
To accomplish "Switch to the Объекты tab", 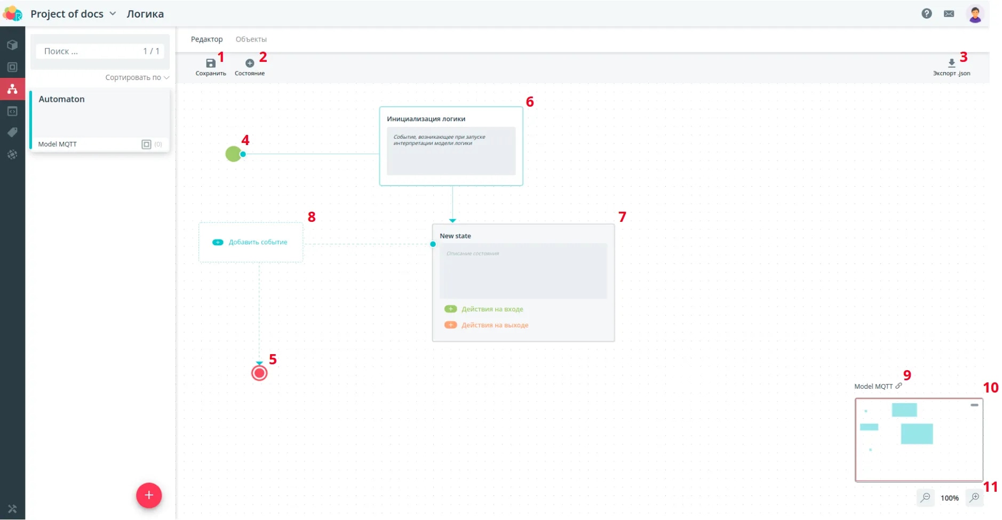I will point(251,39).
